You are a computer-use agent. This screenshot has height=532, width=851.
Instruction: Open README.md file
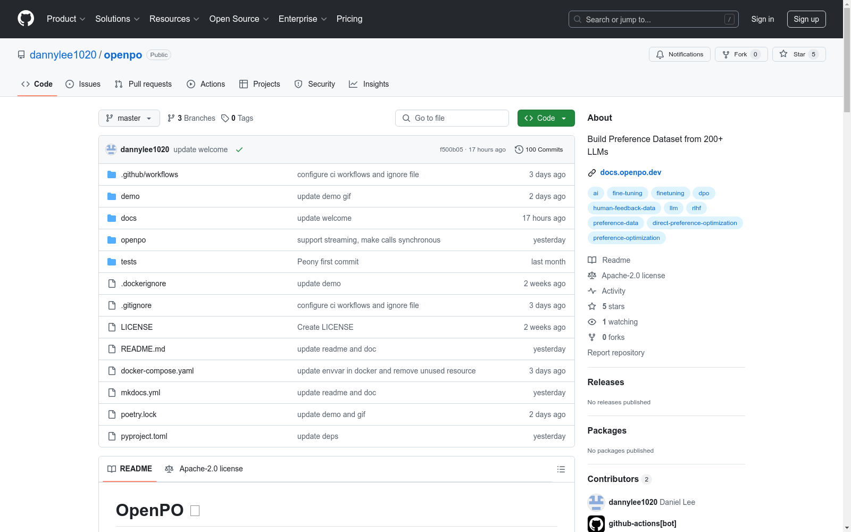pyautogui.click(x=143, y=349)
